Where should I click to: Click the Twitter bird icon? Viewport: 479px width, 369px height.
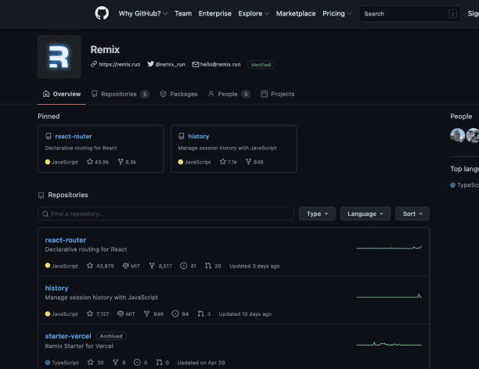[x=150, y=64]
